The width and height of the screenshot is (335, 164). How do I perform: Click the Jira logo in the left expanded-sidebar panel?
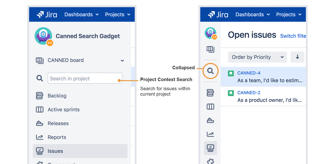pos(47,14)
